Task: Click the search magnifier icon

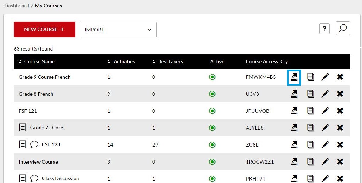Action: pyautogui.click(x=343, y=28)
